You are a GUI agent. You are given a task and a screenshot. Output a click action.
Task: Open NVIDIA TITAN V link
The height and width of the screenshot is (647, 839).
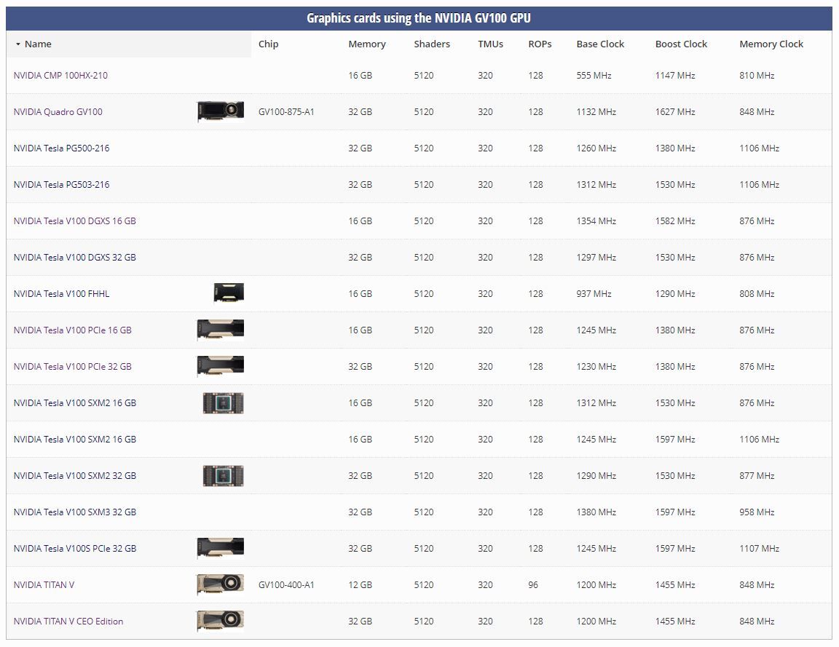[44, 584]
